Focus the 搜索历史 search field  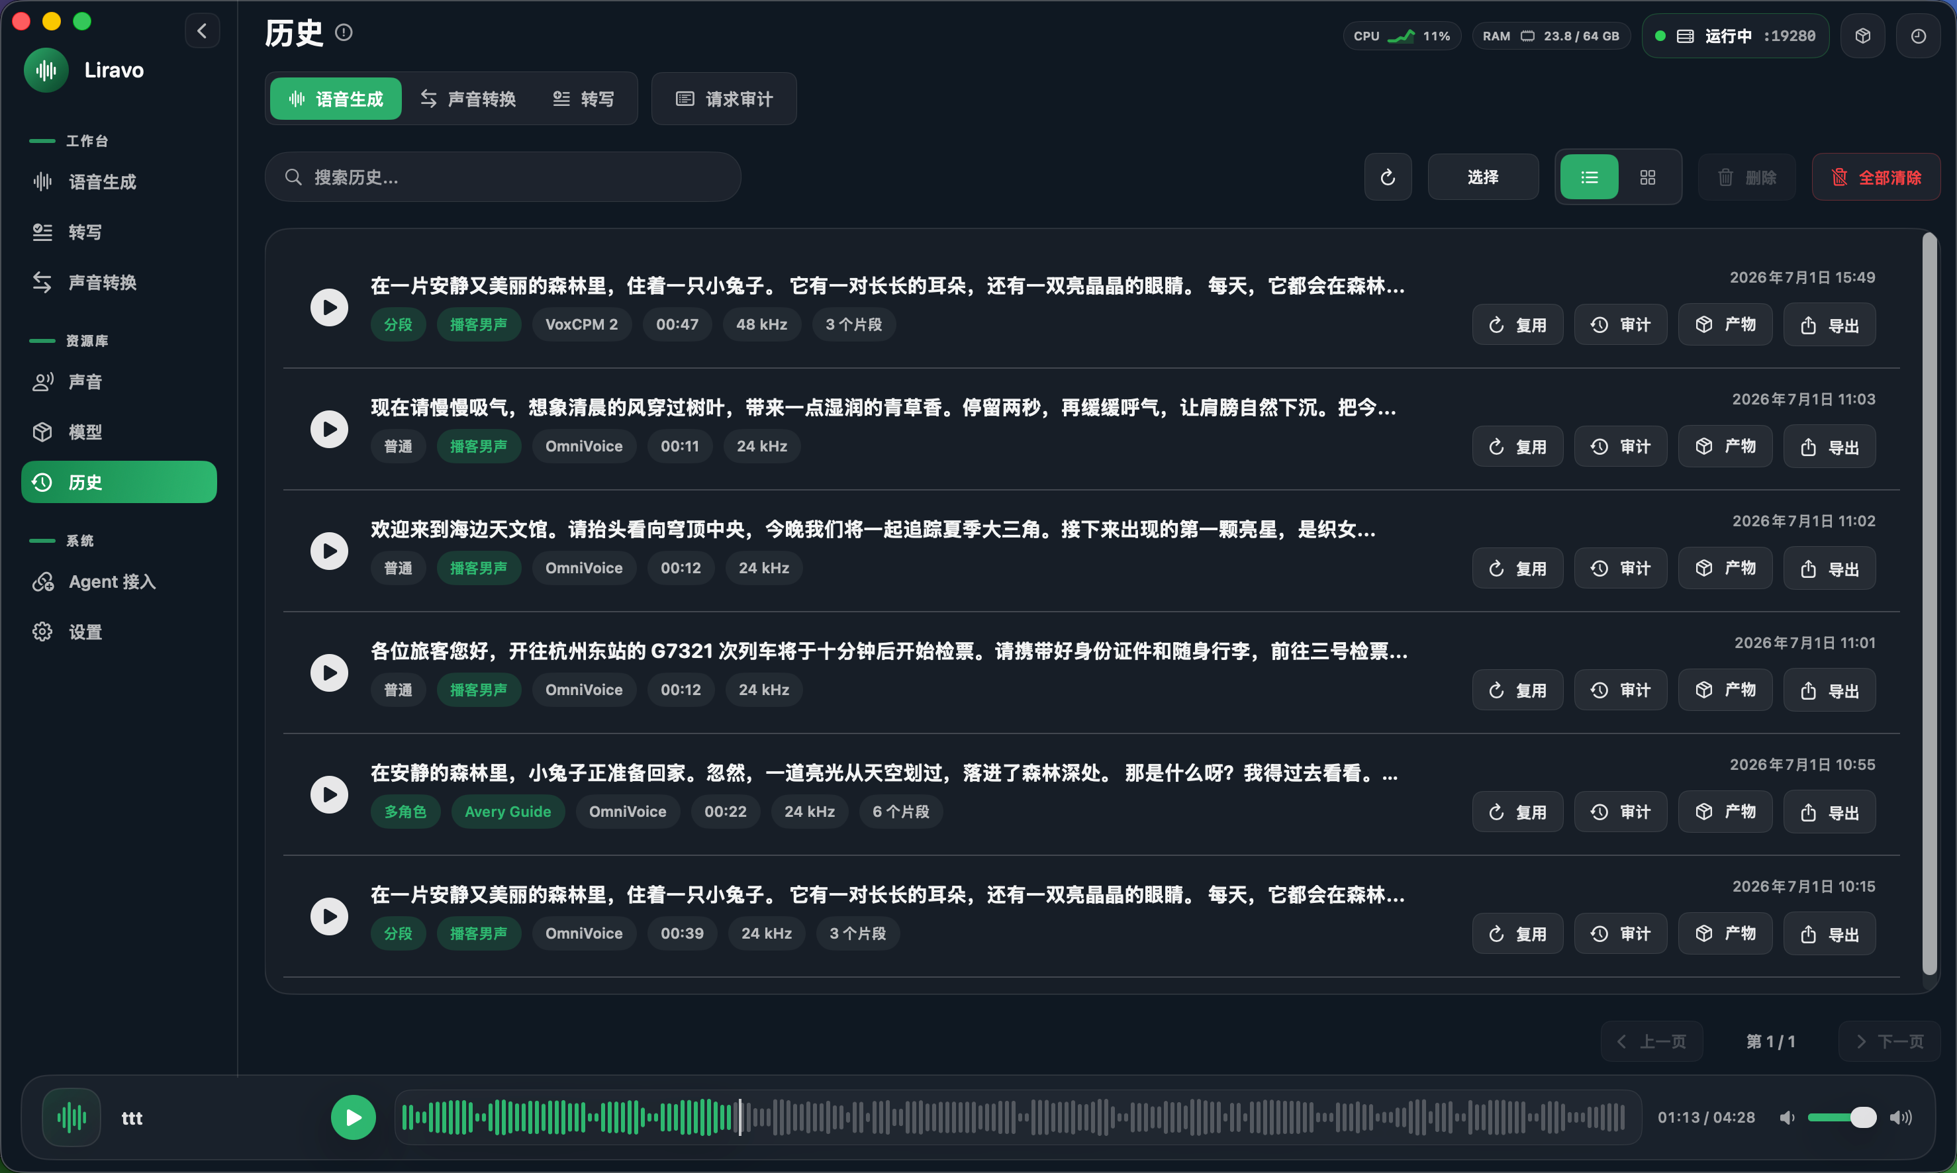tap(502, 177)
